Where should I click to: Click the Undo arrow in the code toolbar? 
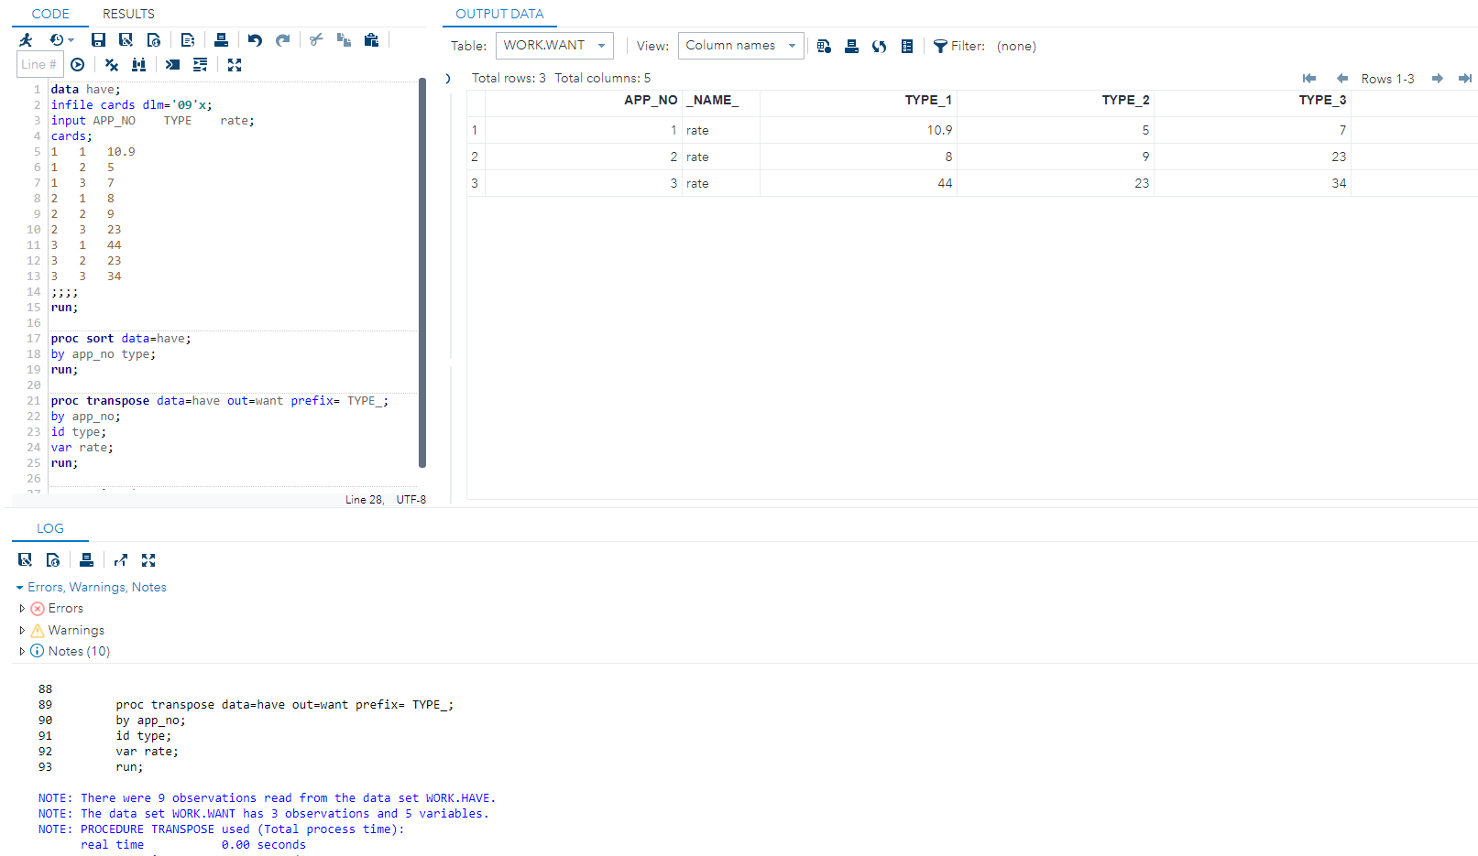tap(255, 39)
